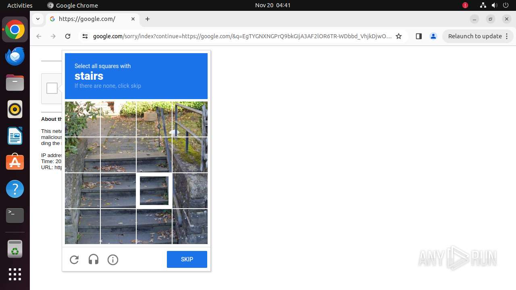Switch to the https://google.com/ tab
The image size is (516, 290).
click(93, 19)
